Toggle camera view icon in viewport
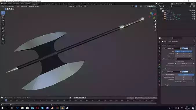Viewport: 196px width, 110px height. point(155,27)
